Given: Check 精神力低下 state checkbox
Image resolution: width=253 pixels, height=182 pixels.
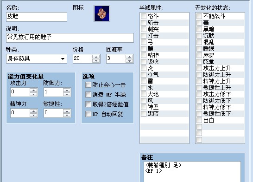Looking at the screenshot, I should point(199,107).
